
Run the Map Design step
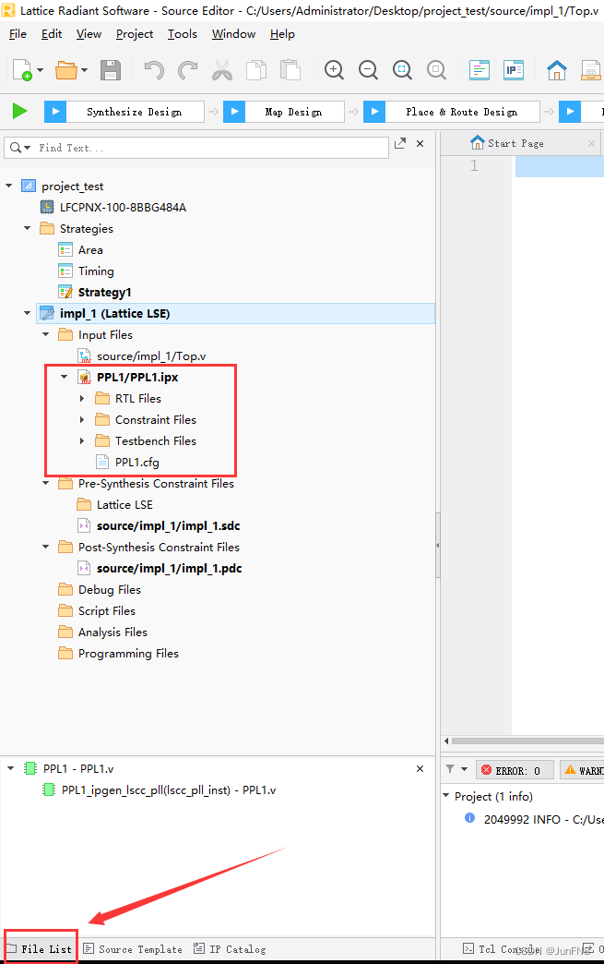[x=284, y=112]
